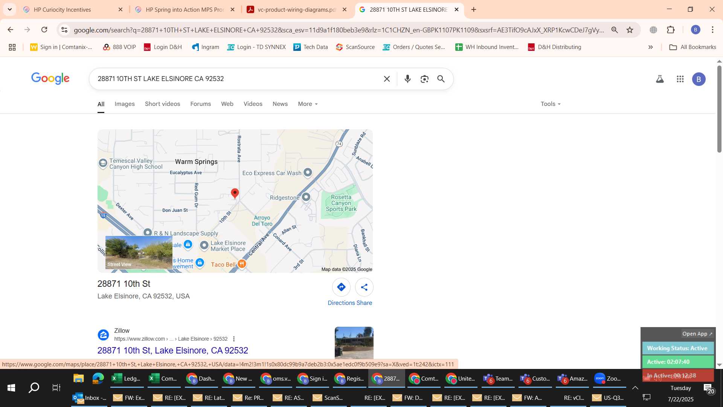Go back to previous page
The image size is (723, 407).
coord(11,30)
